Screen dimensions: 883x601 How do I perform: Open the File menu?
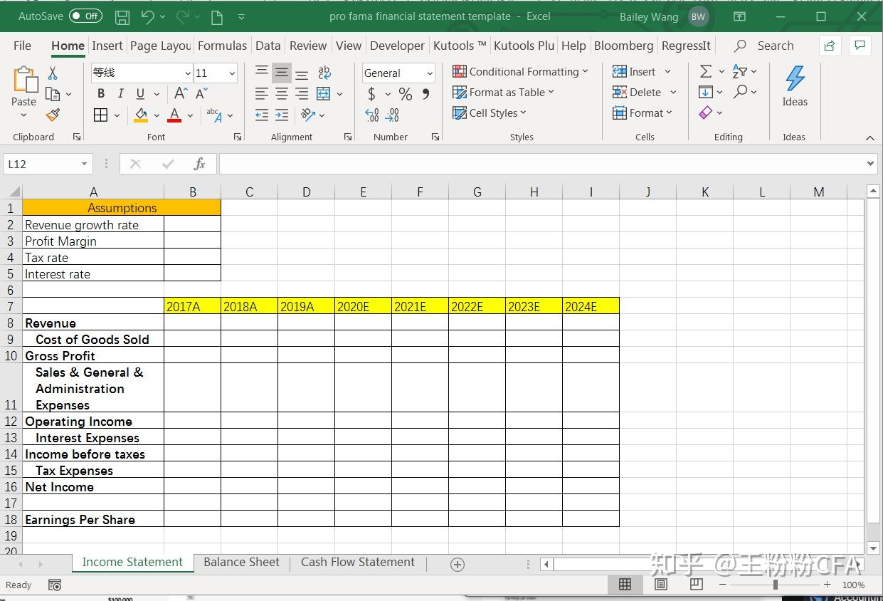[22, 46]
